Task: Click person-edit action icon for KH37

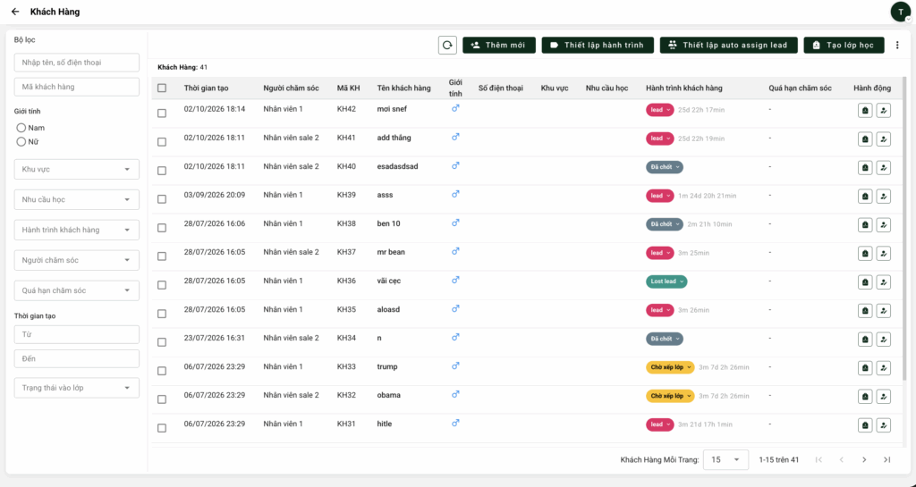Action: pyautogui.click(x=883, y=253)
